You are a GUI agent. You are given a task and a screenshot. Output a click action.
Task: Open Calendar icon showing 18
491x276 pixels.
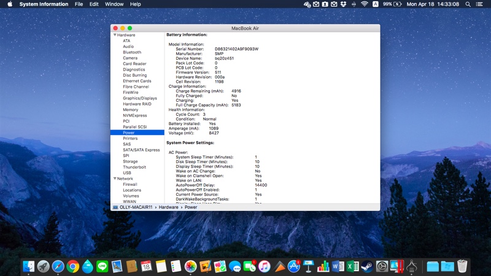[146, 267]
